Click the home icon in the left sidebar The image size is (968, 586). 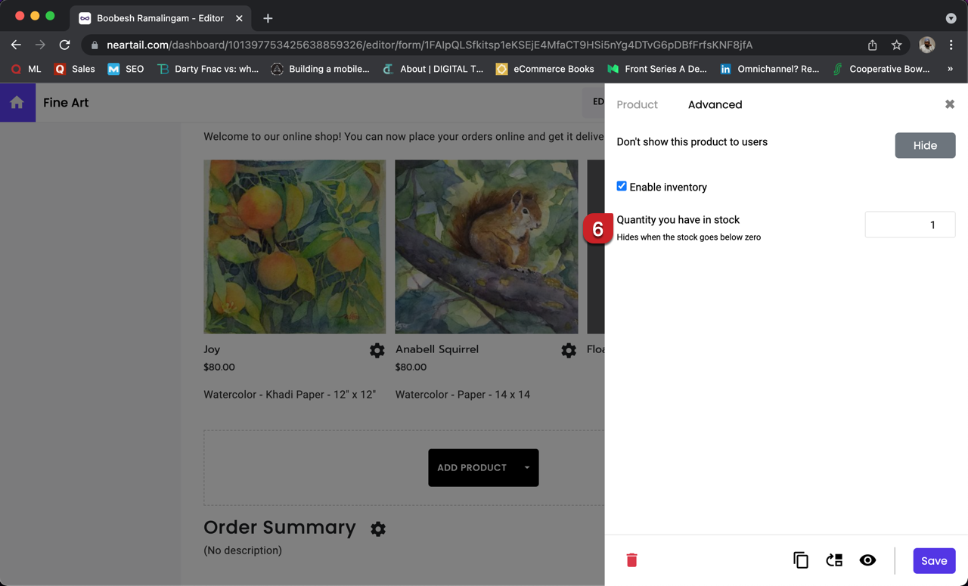17,101
